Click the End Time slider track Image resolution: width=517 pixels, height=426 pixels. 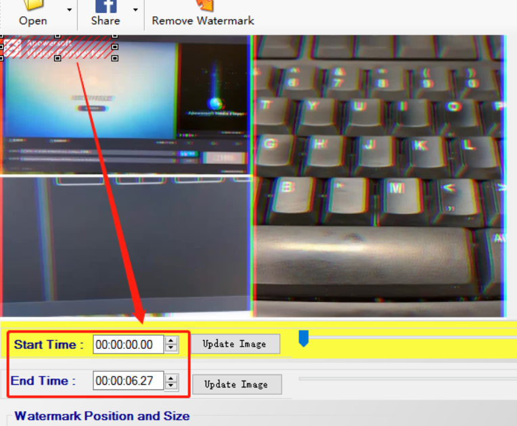(x=407, y=379)
